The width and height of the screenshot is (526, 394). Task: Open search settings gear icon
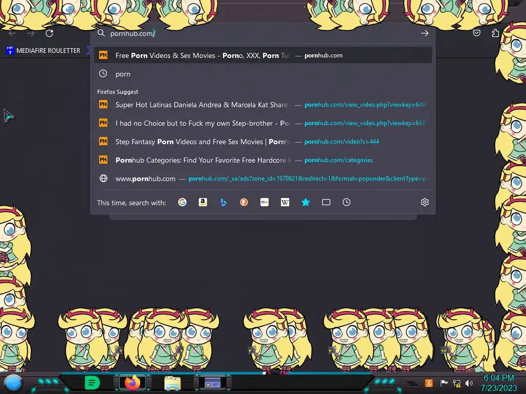[425, 202]
